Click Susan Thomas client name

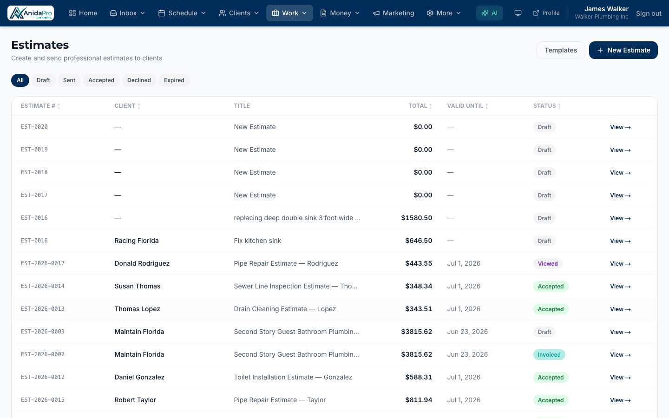pos(138,286)
